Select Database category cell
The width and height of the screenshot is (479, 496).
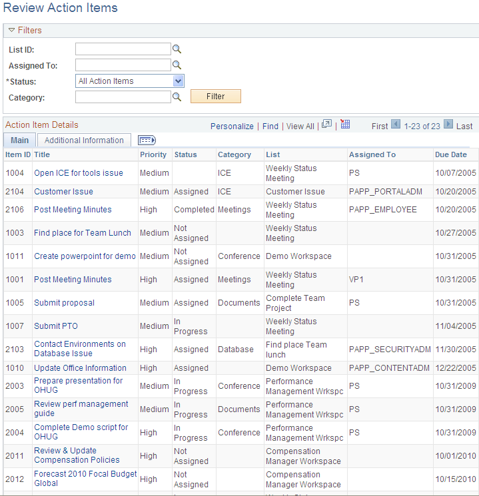coord(236,350)
